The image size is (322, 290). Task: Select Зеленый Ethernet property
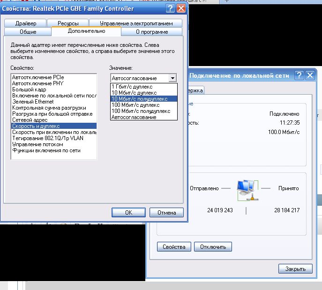(54, 102)
